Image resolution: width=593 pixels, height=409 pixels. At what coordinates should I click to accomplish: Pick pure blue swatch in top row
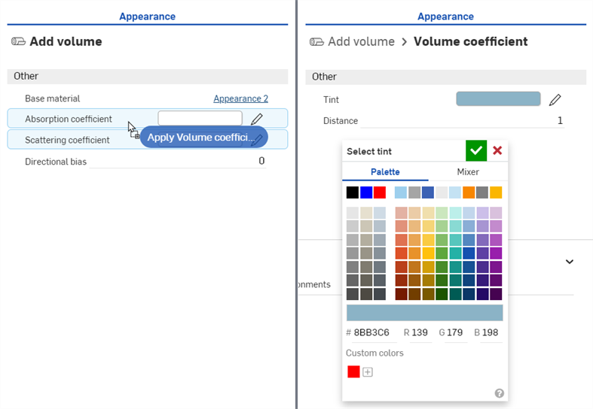point(366,192)
